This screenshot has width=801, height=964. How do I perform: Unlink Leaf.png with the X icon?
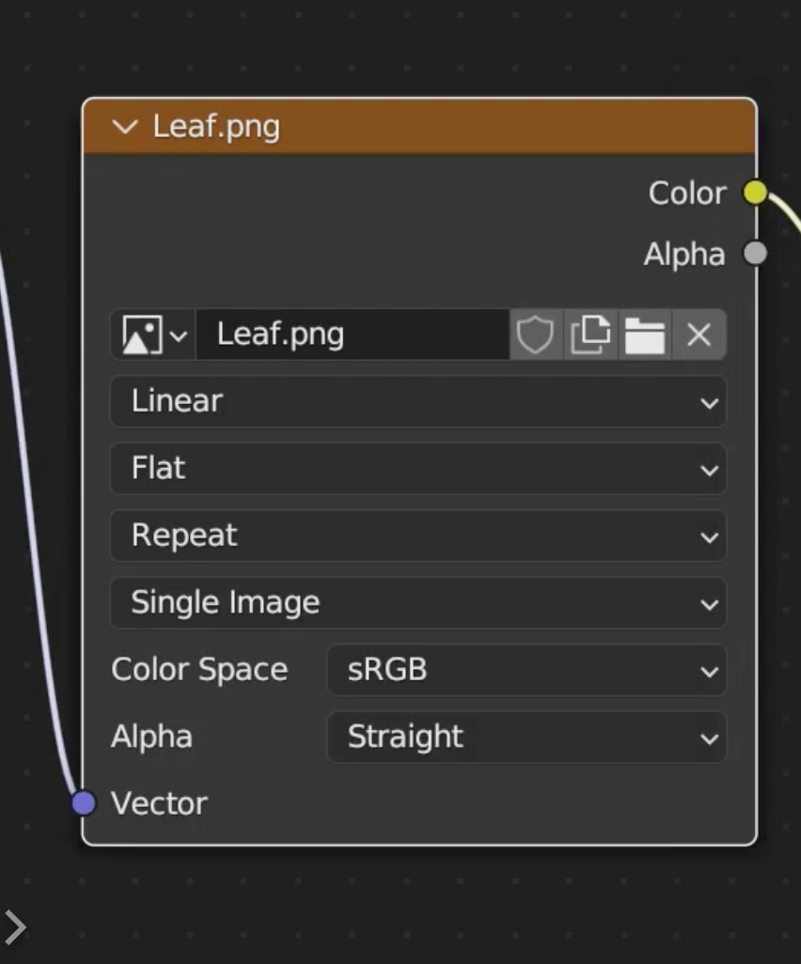coord(699,334)
